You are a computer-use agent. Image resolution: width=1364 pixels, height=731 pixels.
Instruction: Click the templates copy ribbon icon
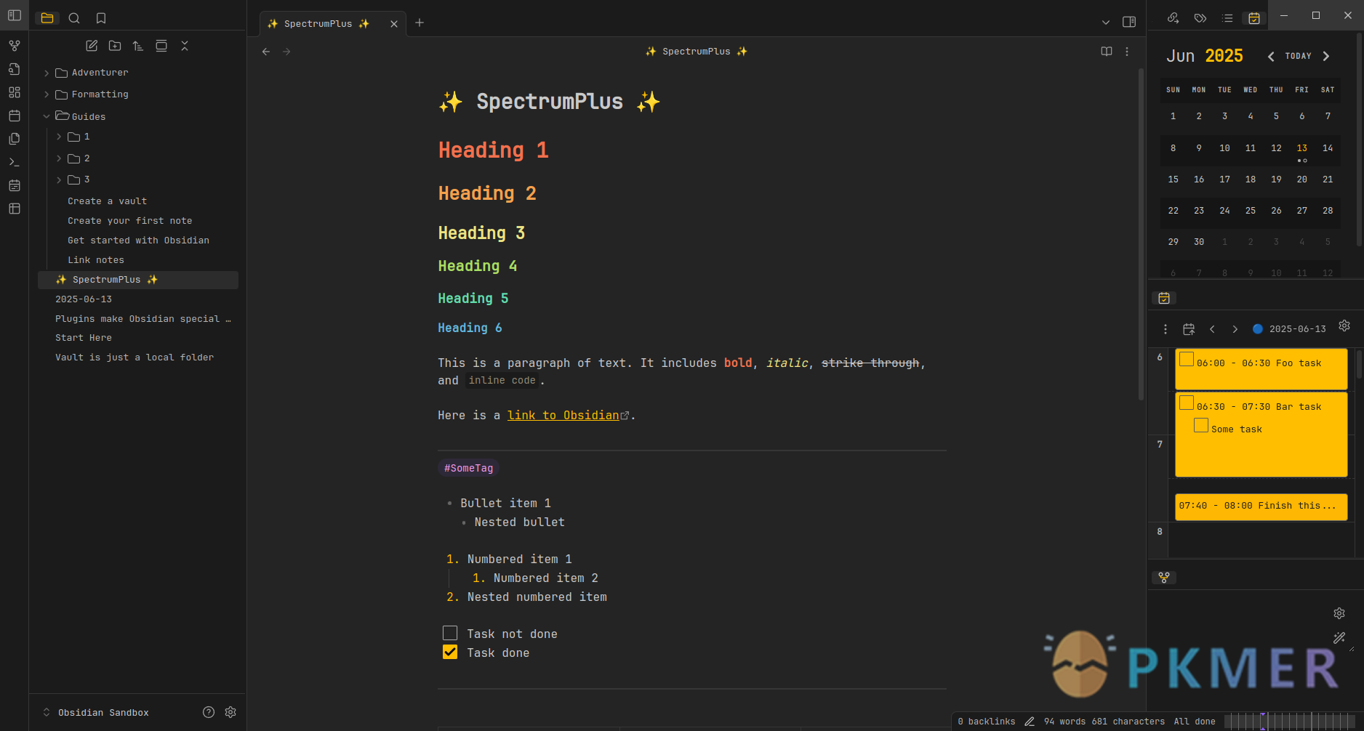15,139
